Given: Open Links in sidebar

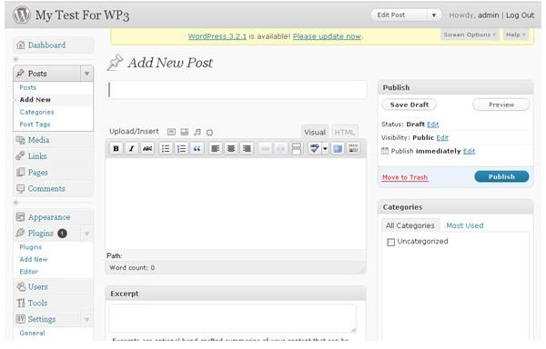Looking at the screenshot, I should click(x=37, y=155).
